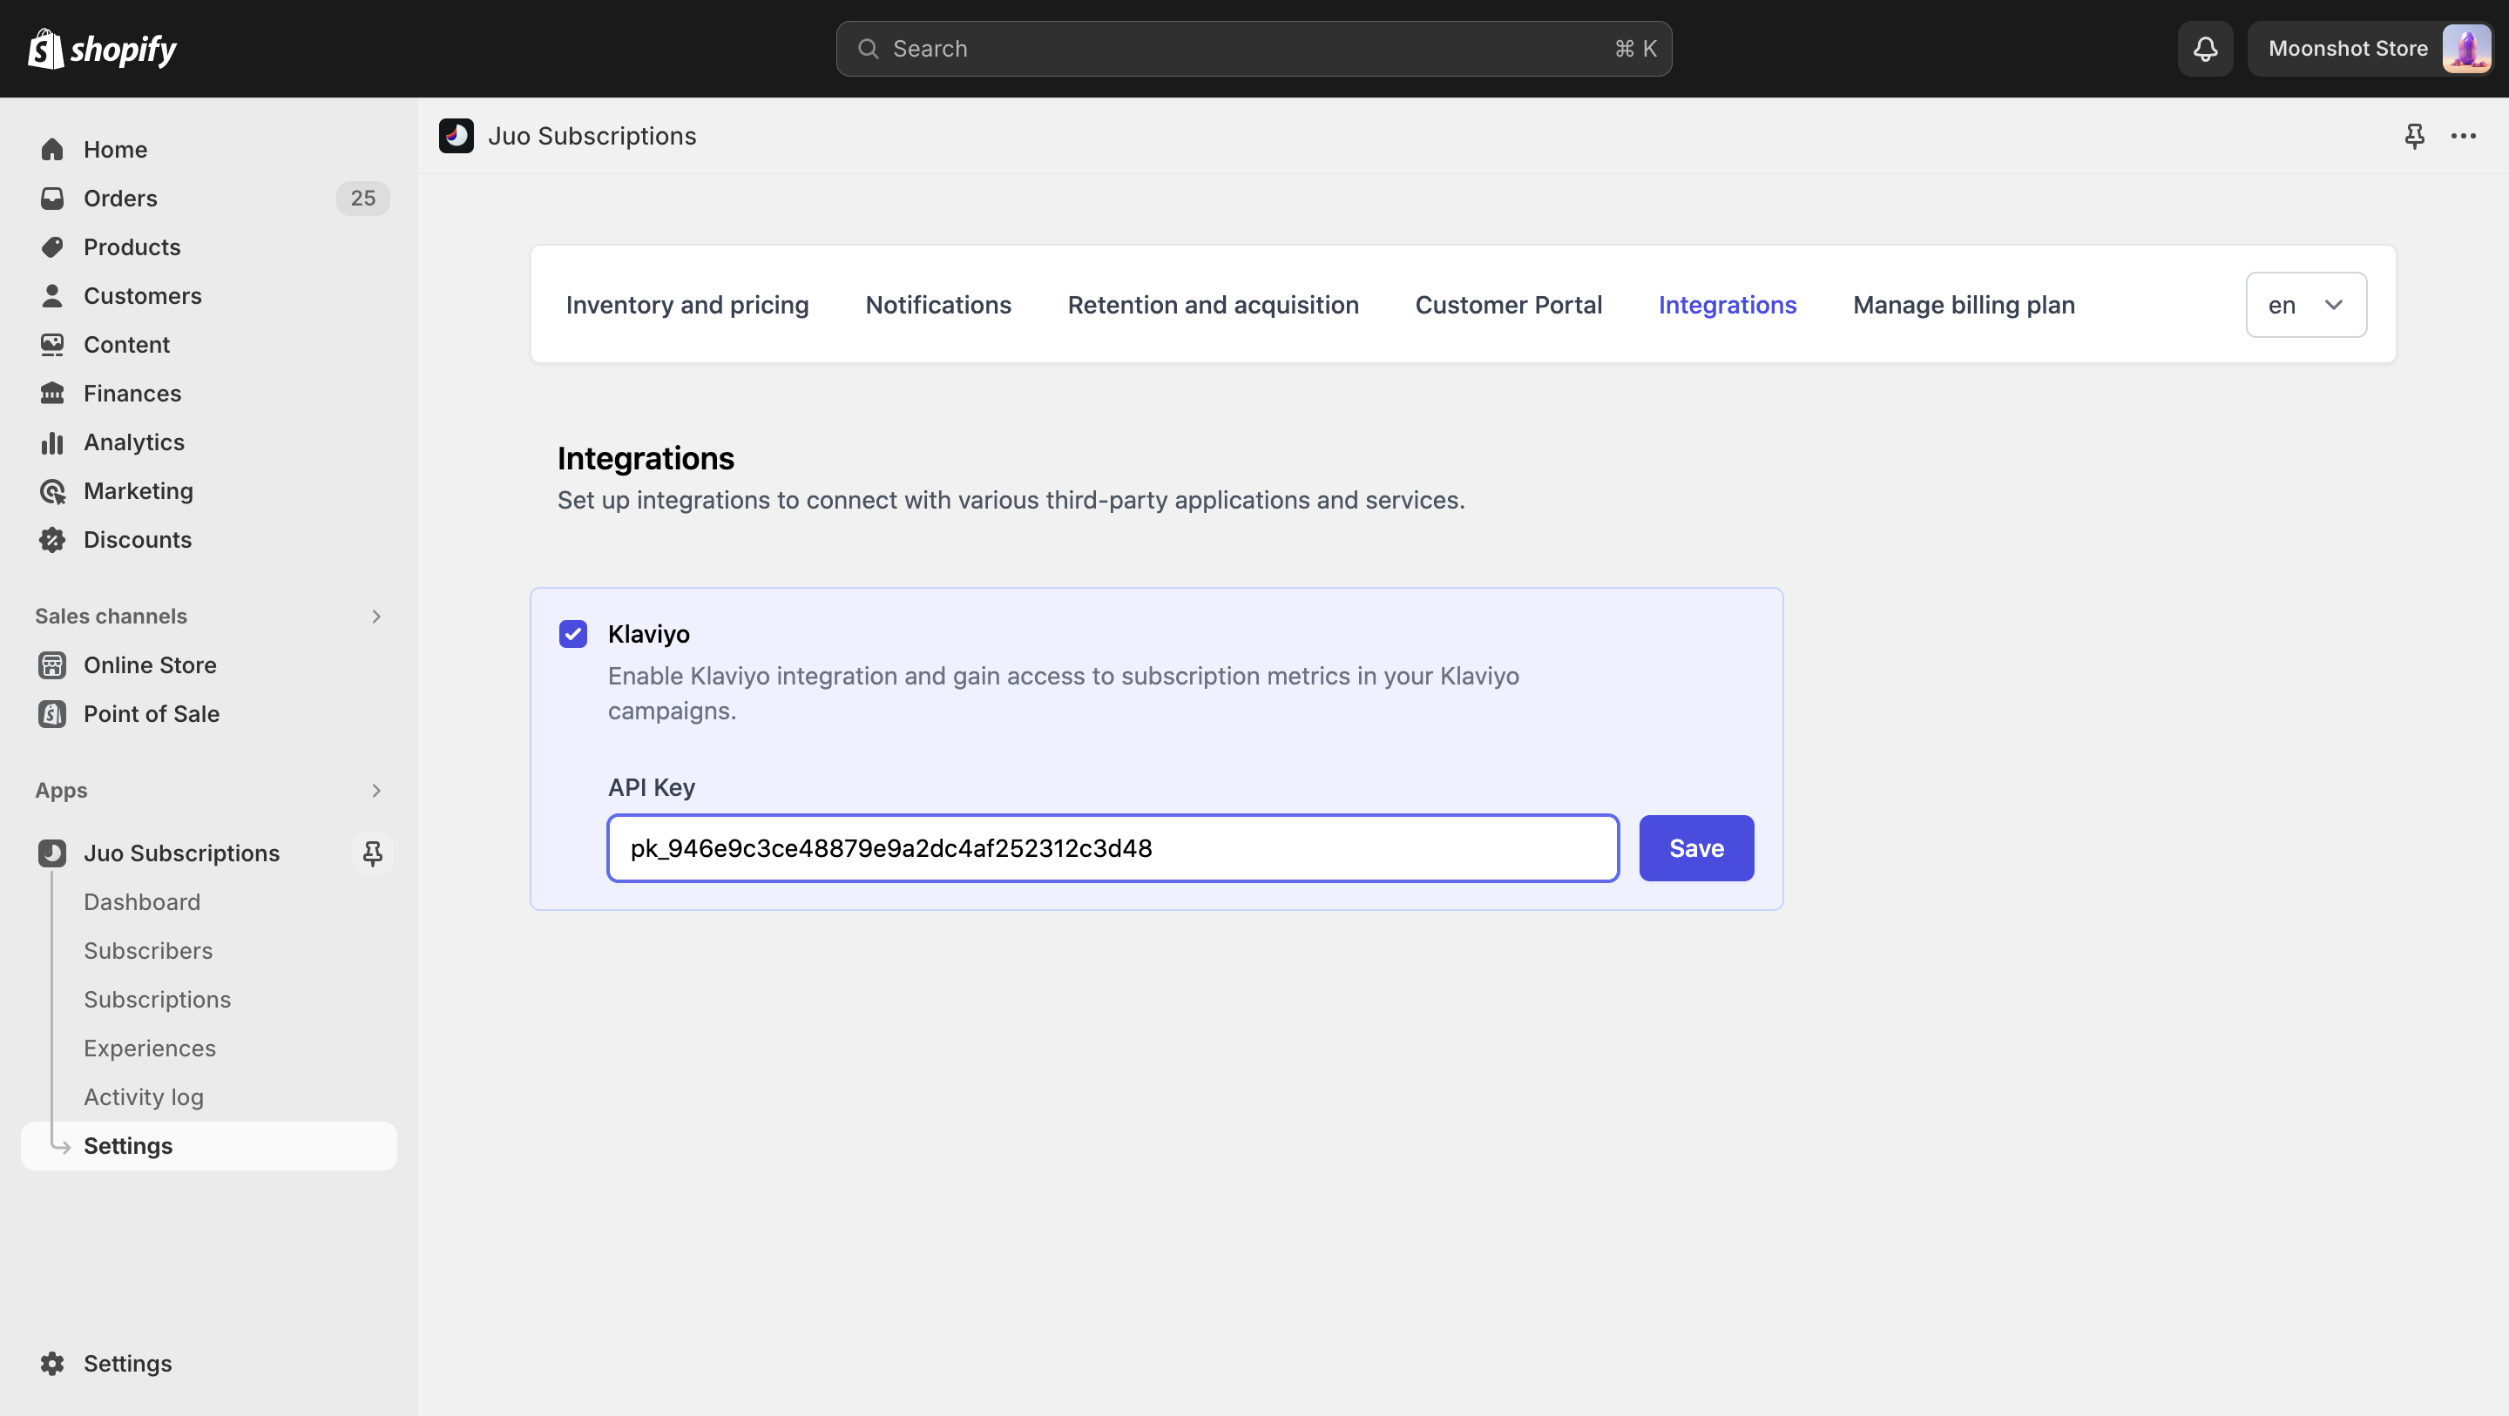Select Juo Settings sidebar item
The height and width of the screenshot is (1416, 2509).
tap(208, 1146)
